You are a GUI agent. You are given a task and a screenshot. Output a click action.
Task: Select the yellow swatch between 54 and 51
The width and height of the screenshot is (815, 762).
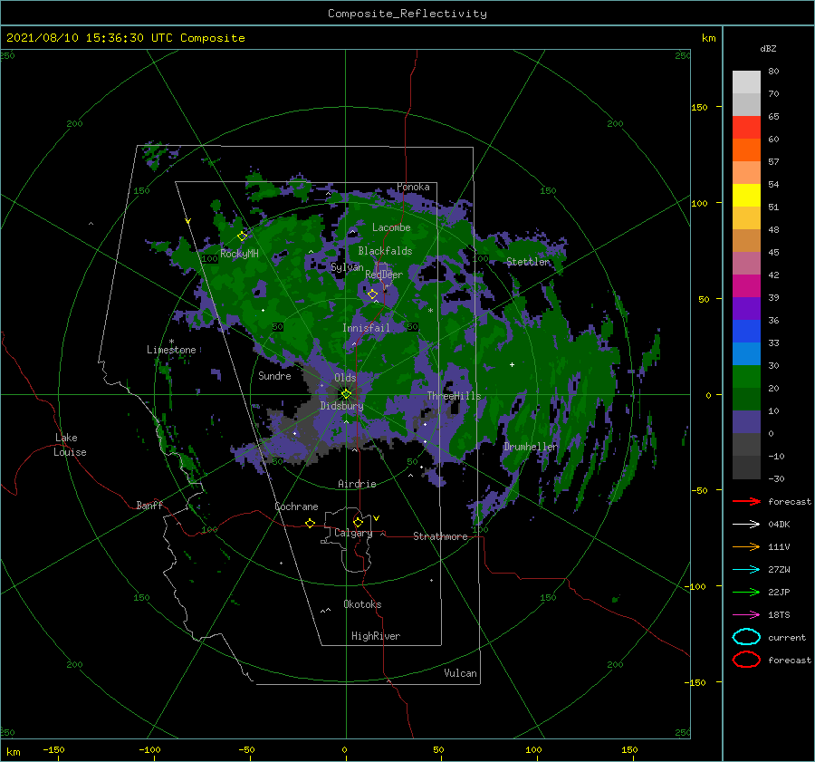(x=746, y=196)
